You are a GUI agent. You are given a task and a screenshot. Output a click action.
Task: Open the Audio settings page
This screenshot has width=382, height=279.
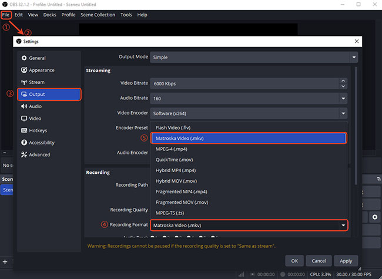[x=49, y=106]
